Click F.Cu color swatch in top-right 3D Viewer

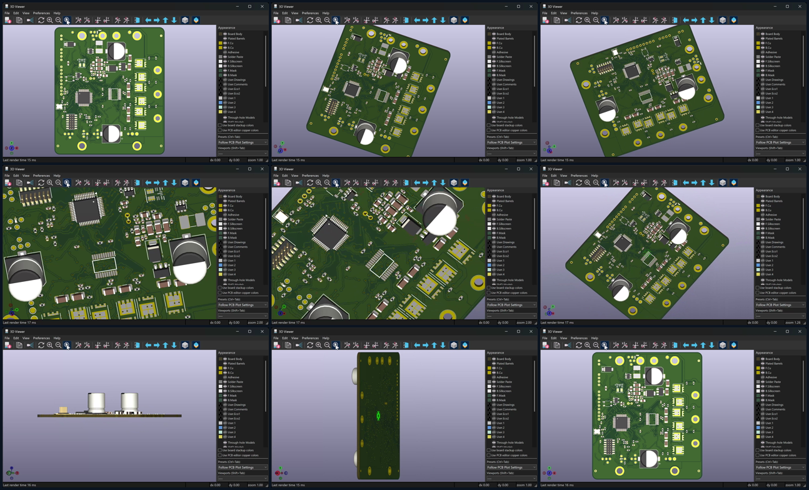point(758,43)
